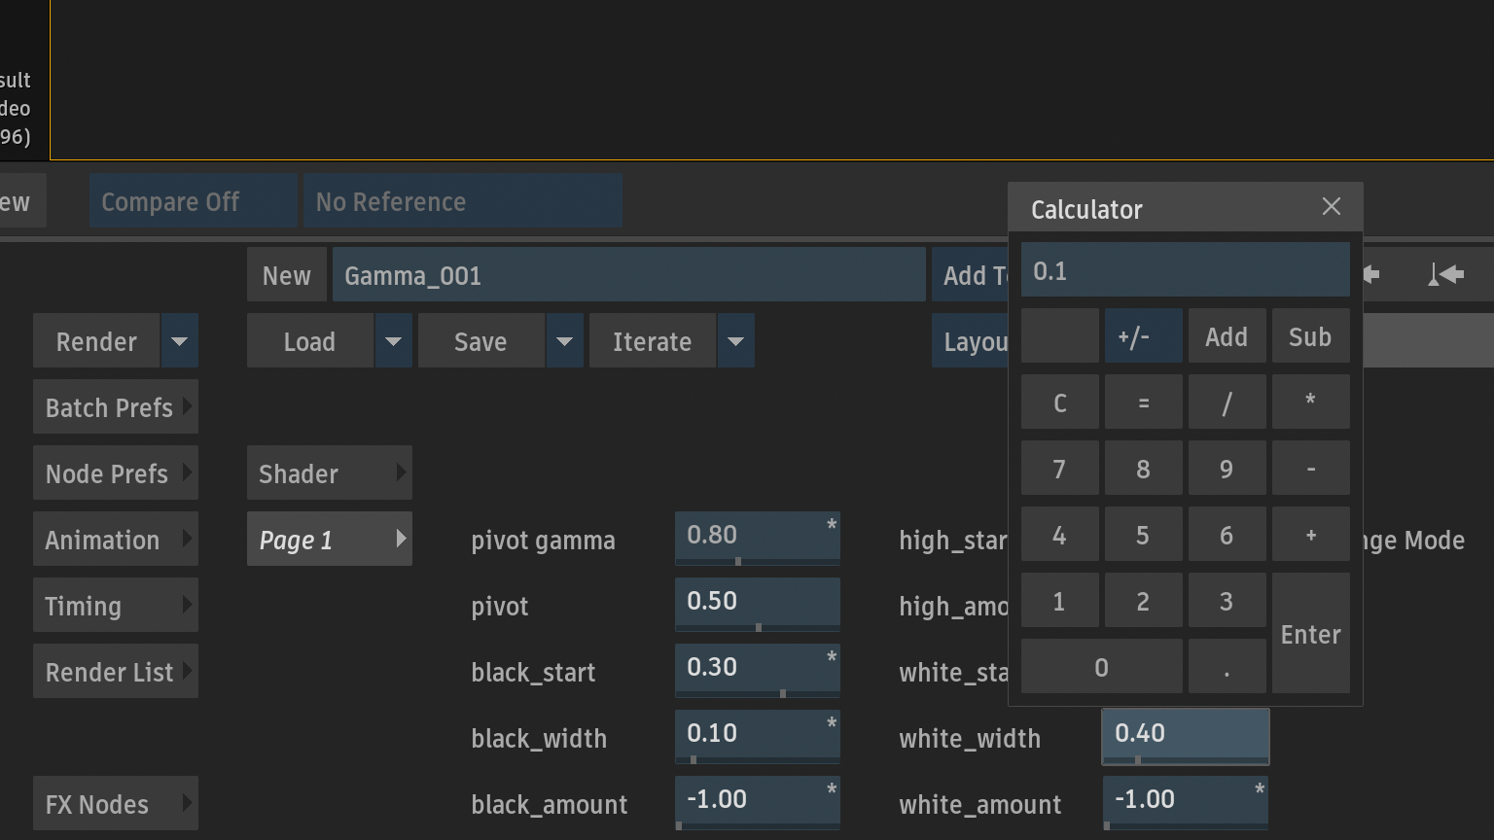This screenshot has height=840, width=1494.
Task: Click the New button
Action: tap(287, 275)
